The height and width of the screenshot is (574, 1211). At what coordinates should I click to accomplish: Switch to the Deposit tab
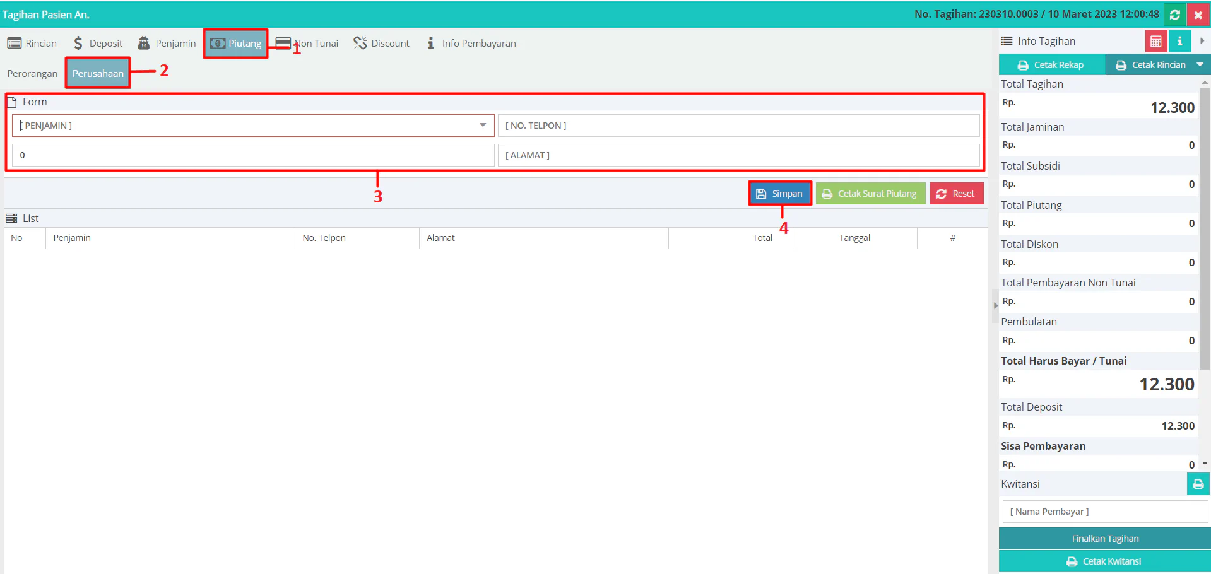(98, 44)
